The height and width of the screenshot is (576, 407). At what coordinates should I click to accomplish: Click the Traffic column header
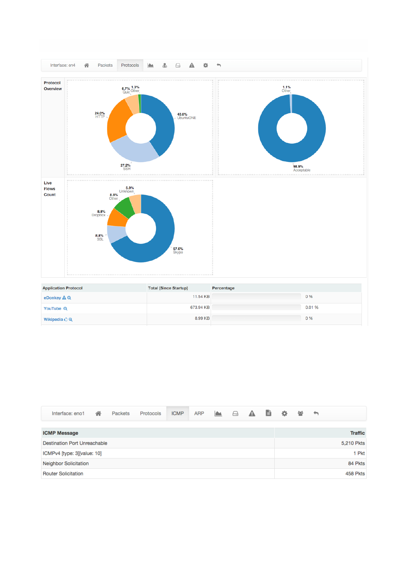click(357, 433)
